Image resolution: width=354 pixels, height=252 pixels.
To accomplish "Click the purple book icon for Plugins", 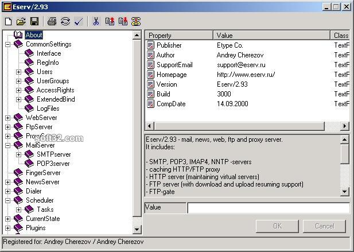I will pos(18,228).
